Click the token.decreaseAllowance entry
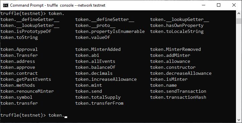The width and height of the screenshot is (242, 123). coord(181,73)
